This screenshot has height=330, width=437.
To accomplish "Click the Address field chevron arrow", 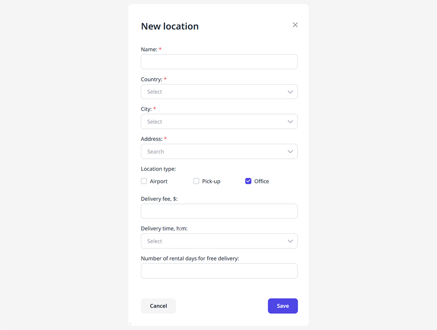I will coord(290,152).
